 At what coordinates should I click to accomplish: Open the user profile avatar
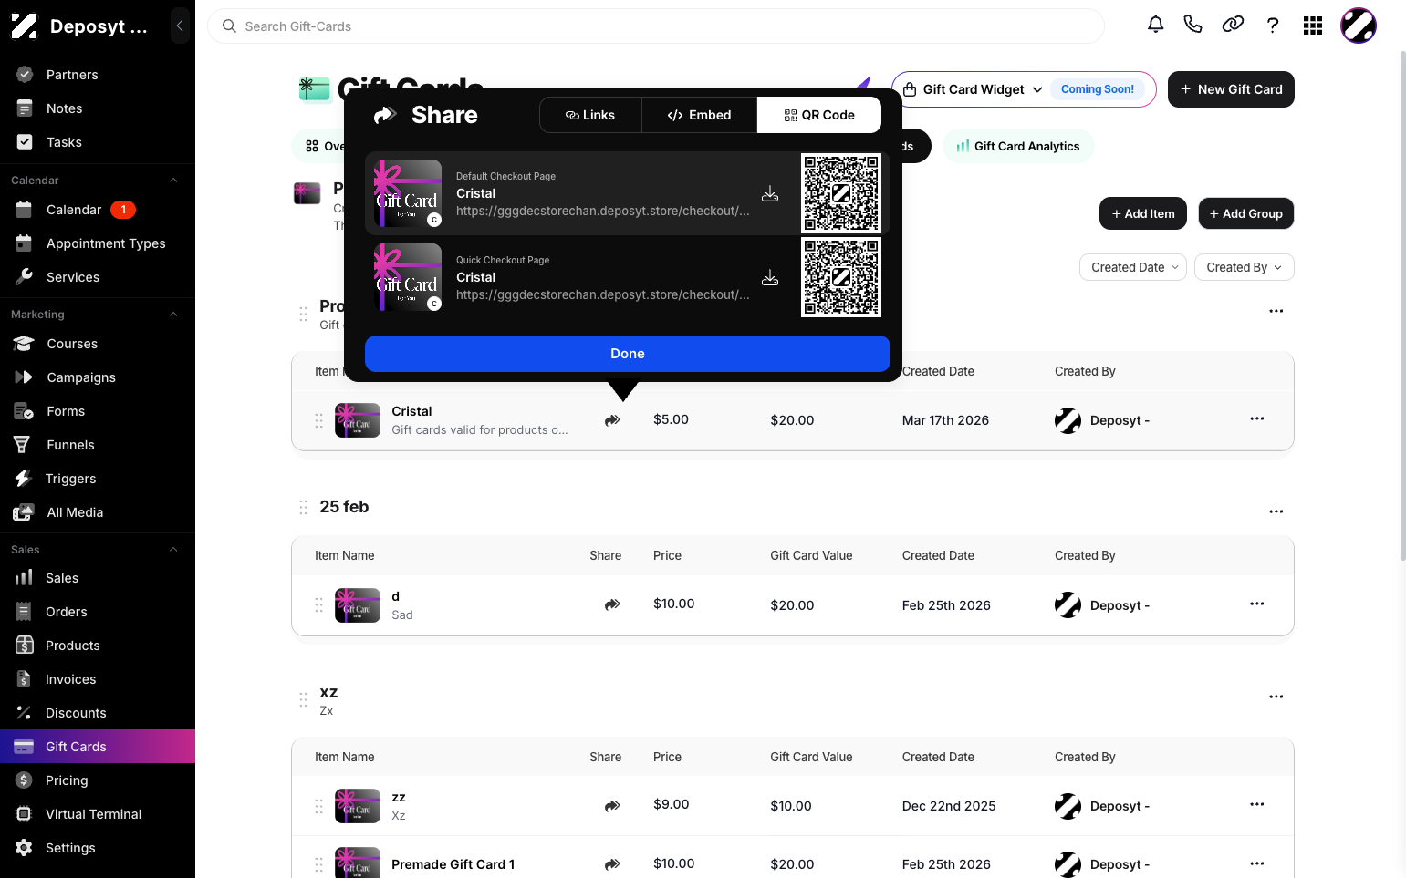(1358, 26)
